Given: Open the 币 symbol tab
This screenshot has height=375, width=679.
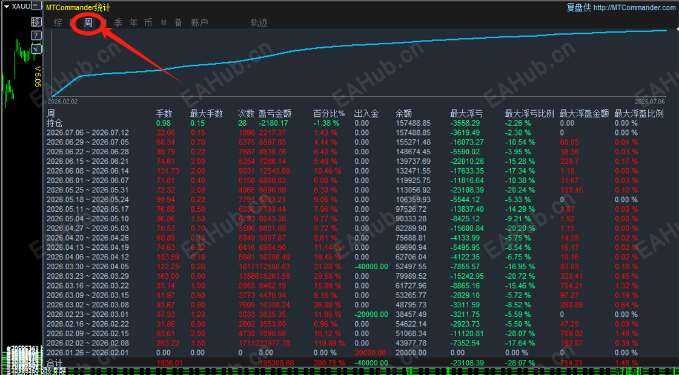Looking at the screenshot, I should (148, 22).
